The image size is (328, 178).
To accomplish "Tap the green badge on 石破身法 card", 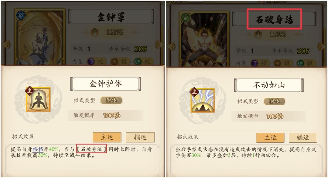I will 185,18.
